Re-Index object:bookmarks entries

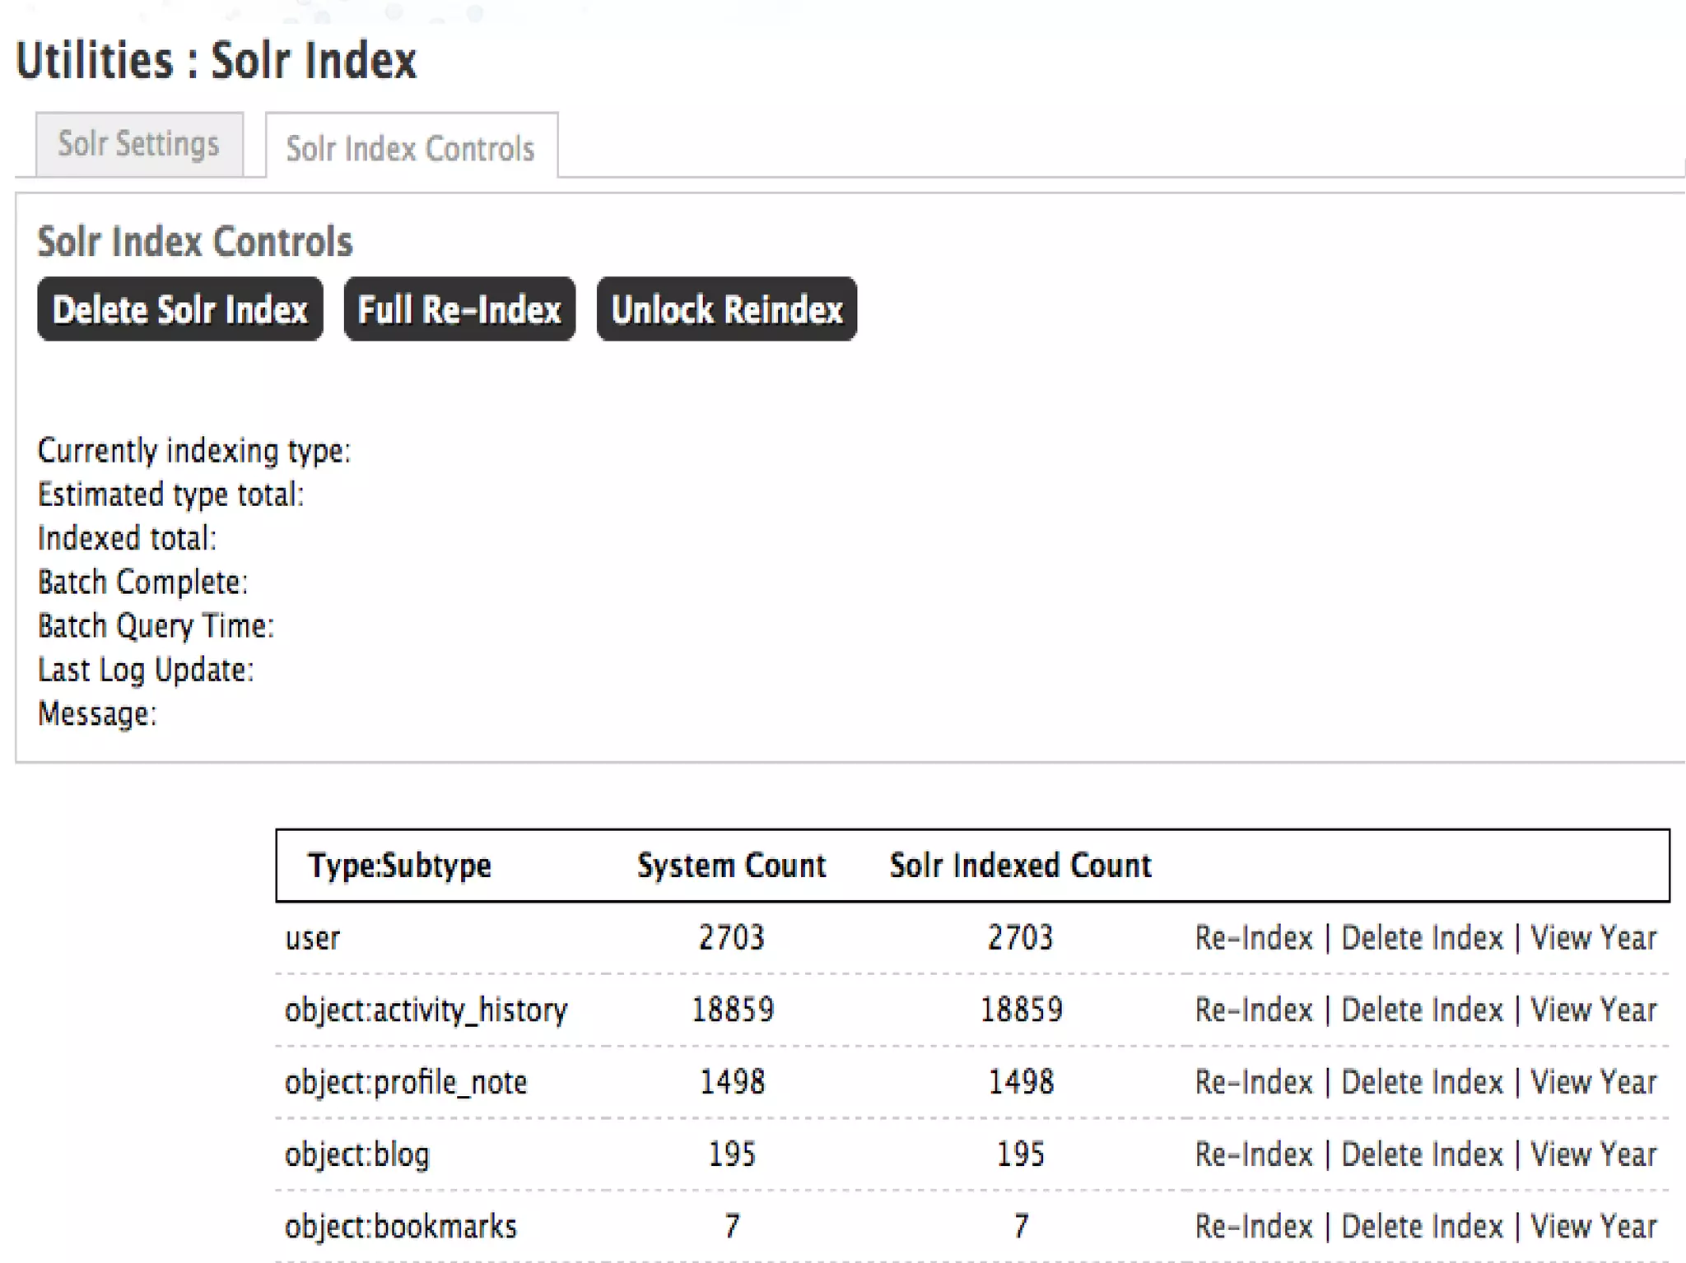click(1253, 1226)
